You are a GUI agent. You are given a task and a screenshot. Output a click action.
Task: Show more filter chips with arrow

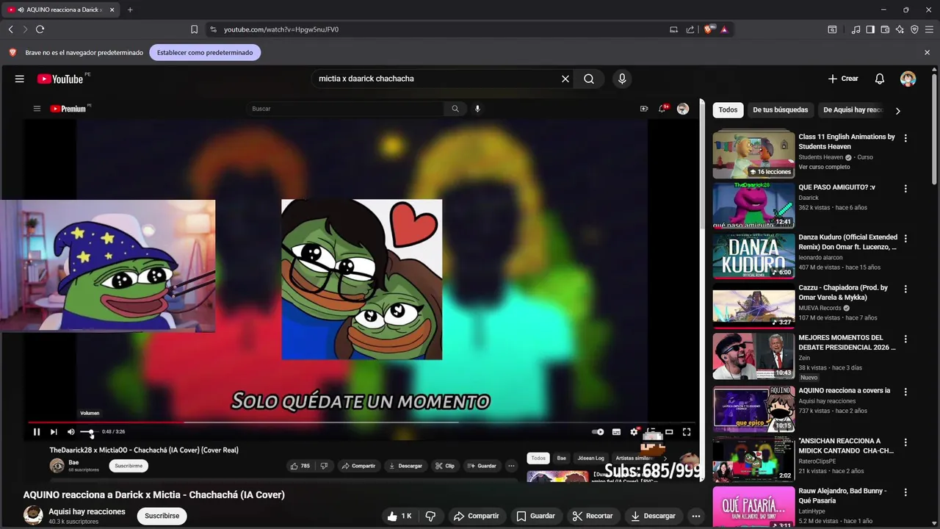click(x=897, y=111)
